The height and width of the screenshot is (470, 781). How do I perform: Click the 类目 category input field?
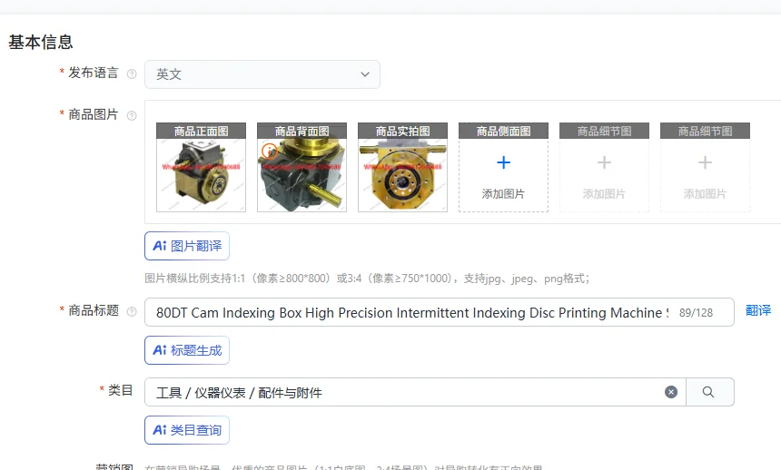(x=415, y=392)
